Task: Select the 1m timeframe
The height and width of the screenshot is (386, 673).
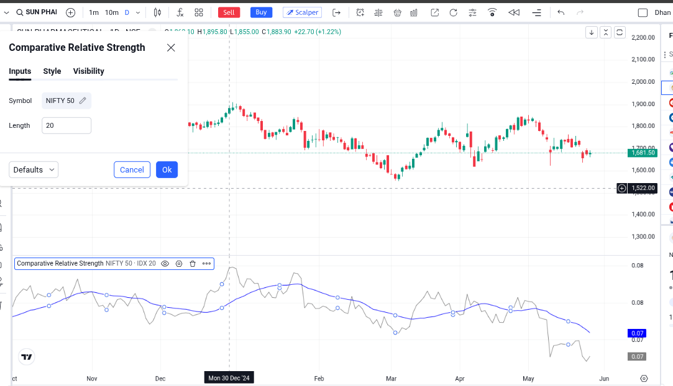Action: [94, 13]
